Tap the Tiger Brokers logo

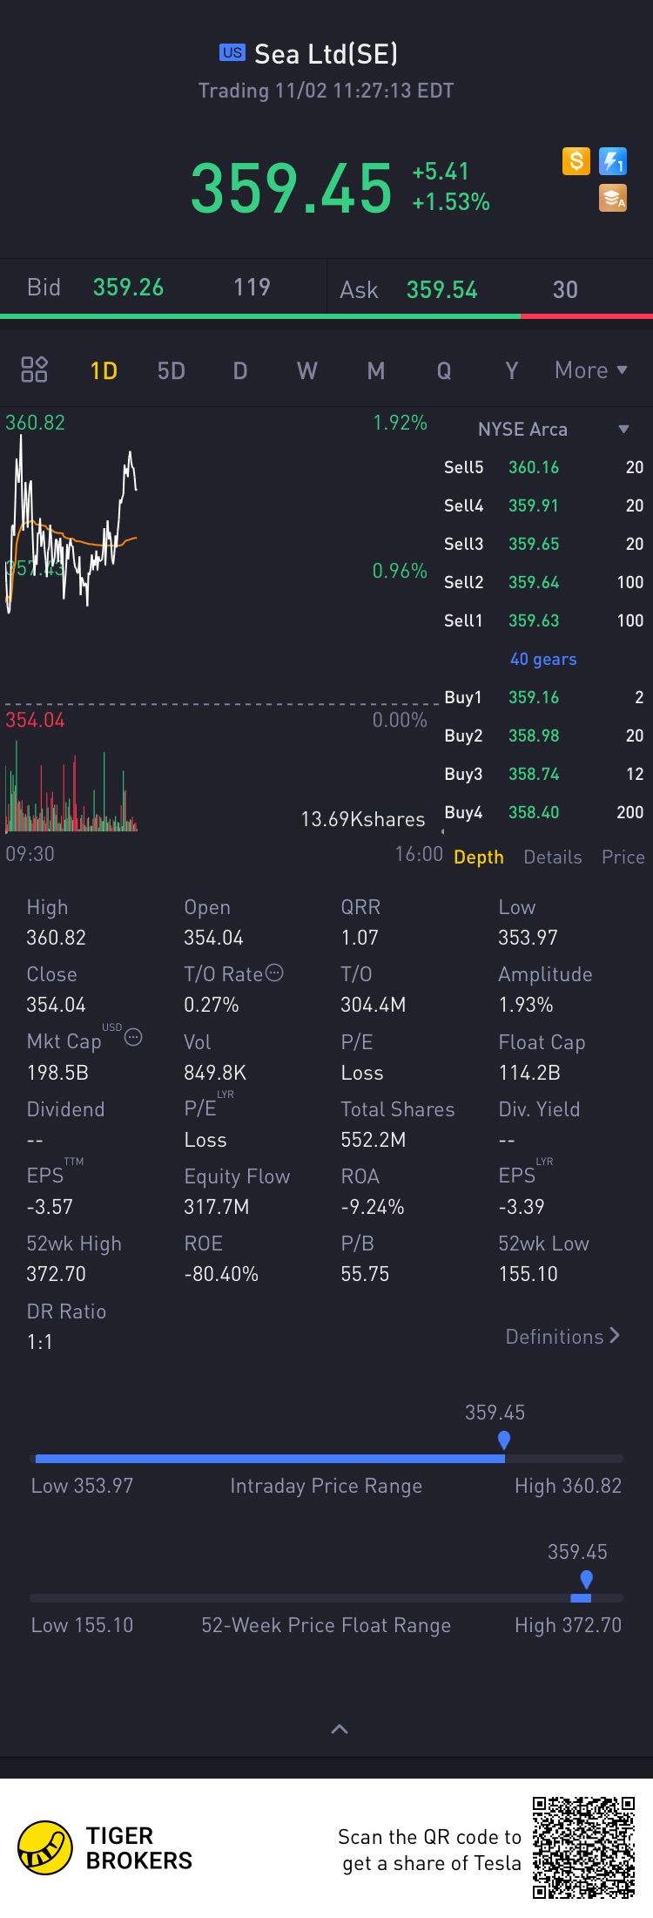coord(105,1847)
